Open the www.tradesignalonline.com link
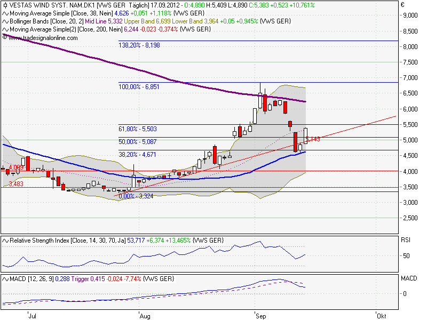The width and height of the screenshot is (427, 320). (x=43, y=38)
